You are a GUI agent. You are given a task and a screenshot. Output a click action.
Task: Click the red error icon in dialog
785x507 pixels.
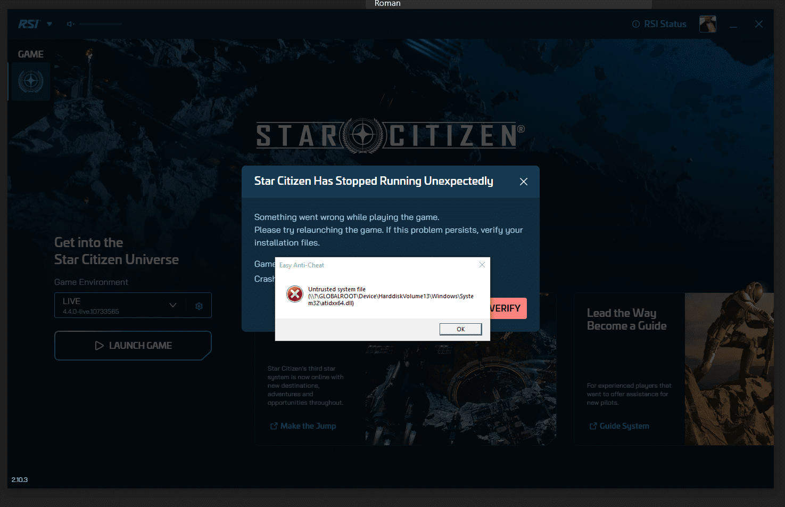point(295,294)
